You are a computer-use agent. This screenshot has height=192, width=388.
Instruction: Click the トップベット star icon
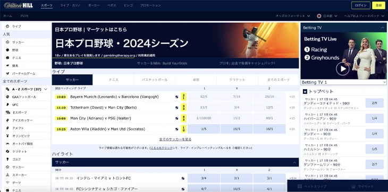pyautogui.click(x=305, y=92)
